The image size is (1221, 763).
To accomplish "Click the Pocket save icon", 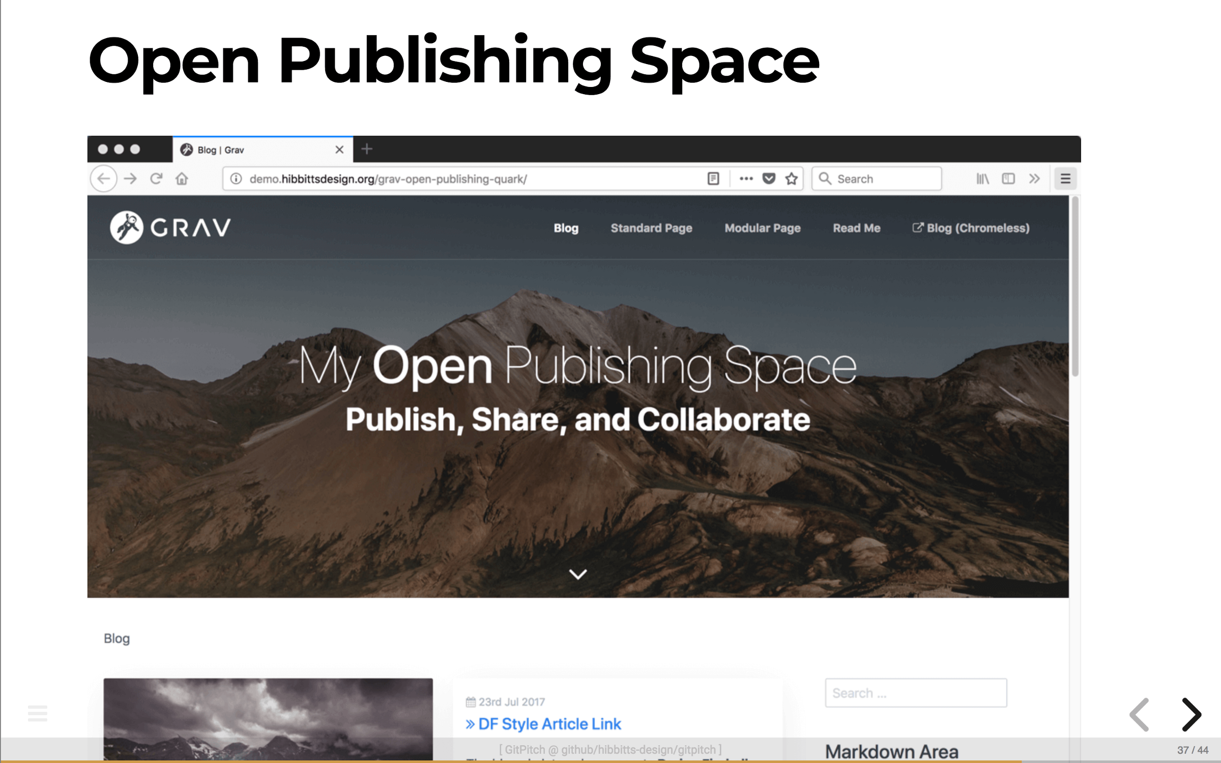I will coord(769,179).
